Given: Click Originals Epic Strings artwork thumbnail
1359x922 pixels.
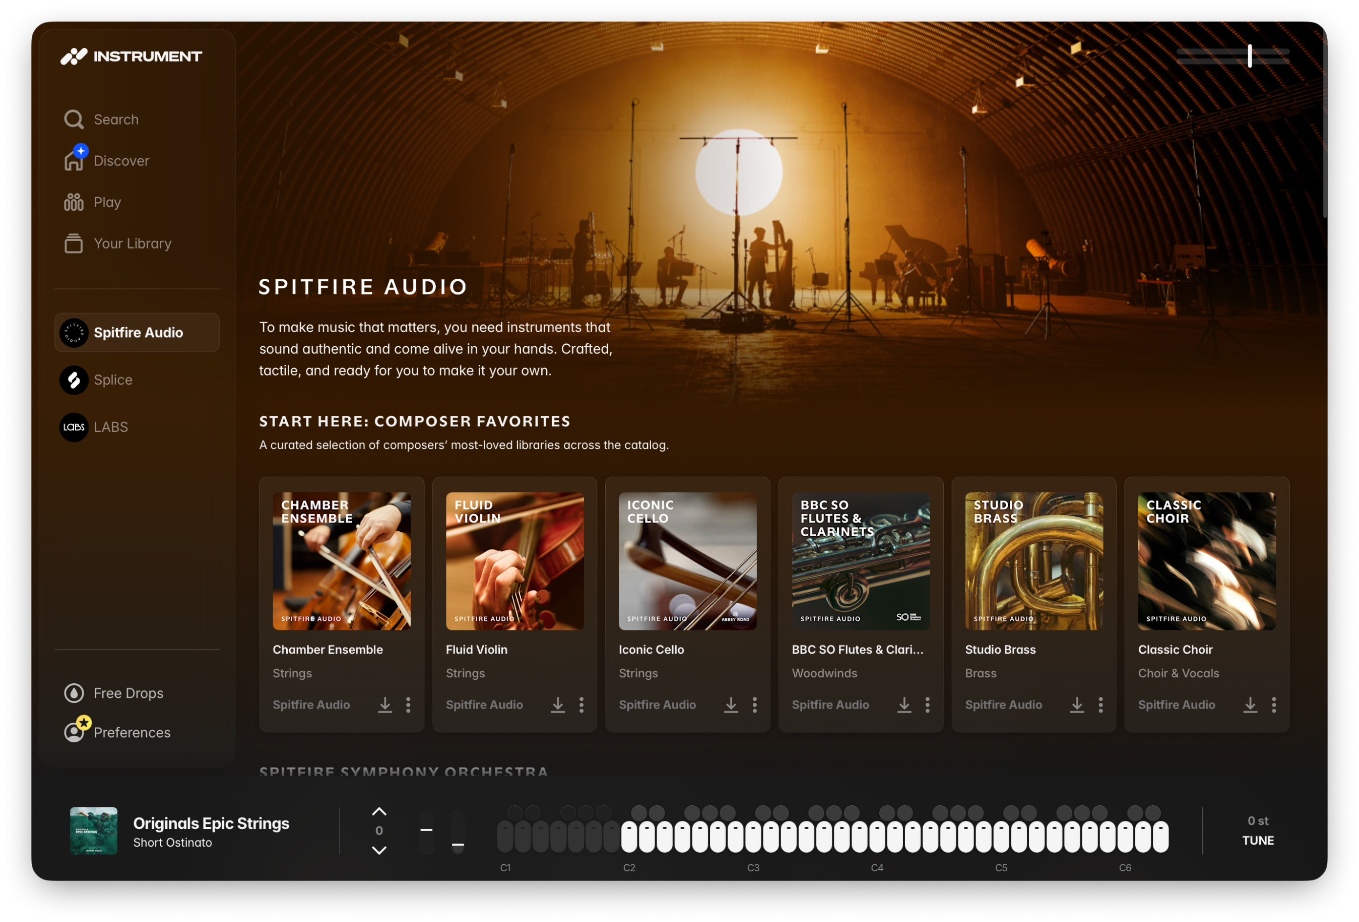Looking at the screenshot, I should click(94, 830).
